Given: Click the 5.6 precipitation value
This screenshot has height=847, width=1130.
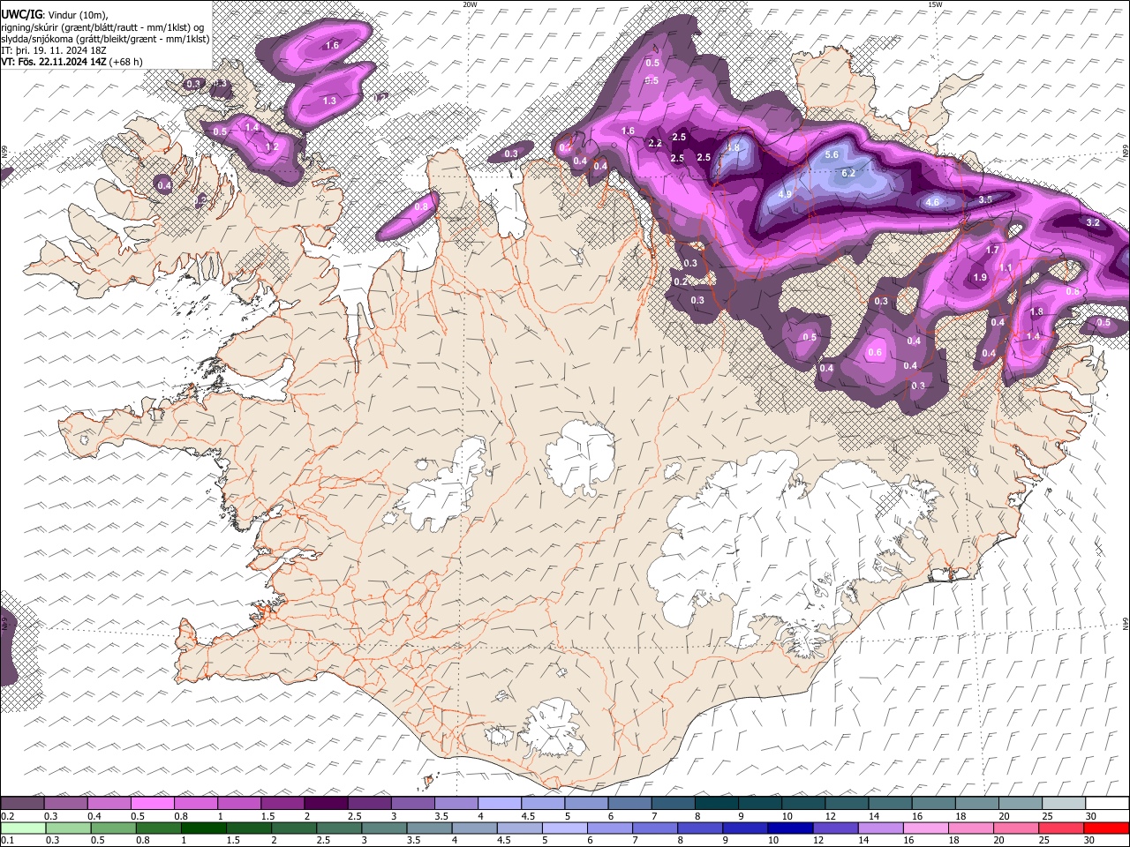Looking at the screenshot, I should (831, 154).
